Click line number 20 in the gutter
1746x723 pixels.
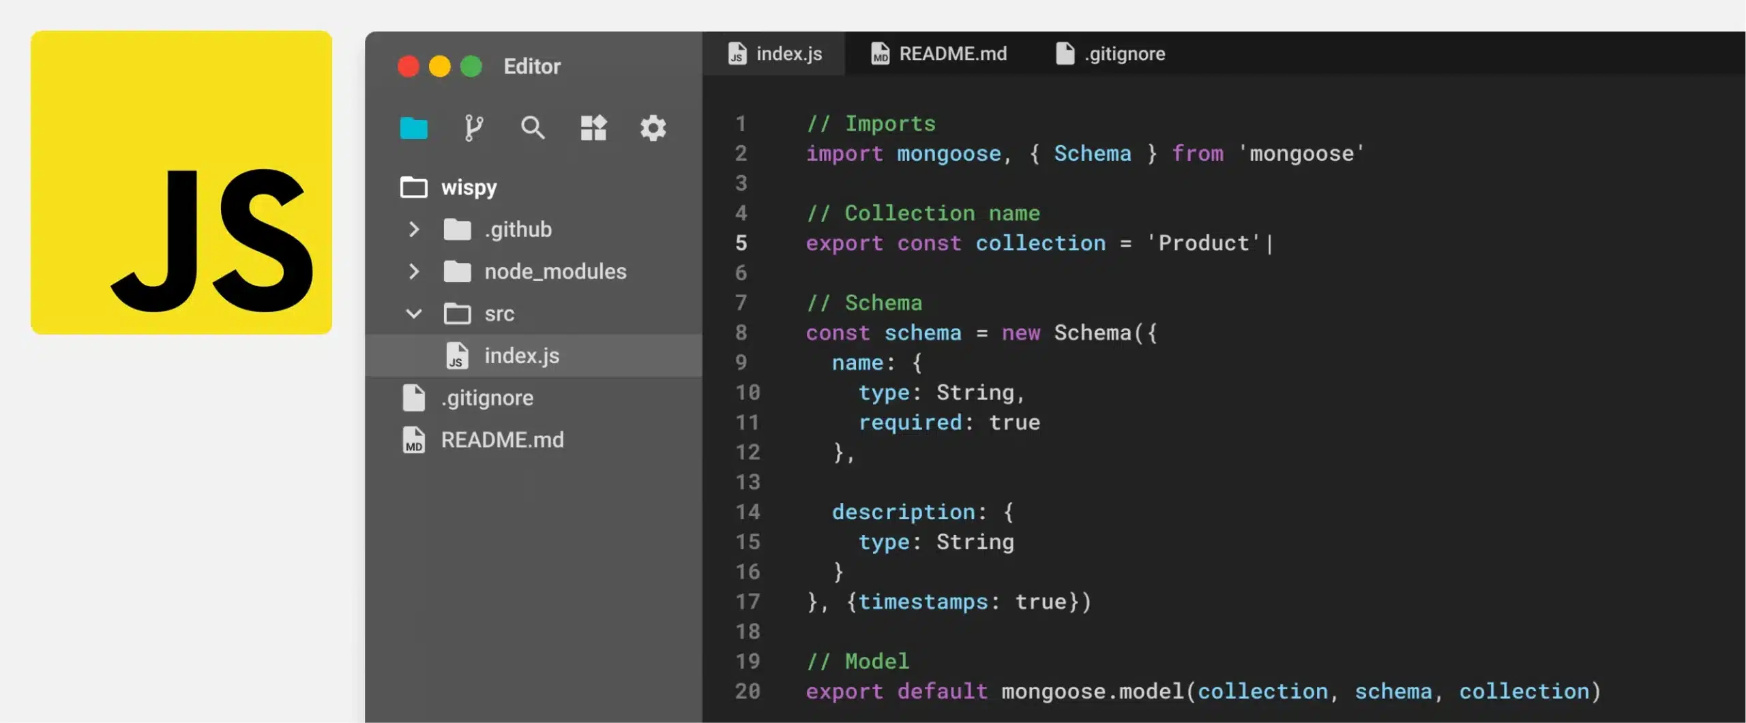pos(748,692)
